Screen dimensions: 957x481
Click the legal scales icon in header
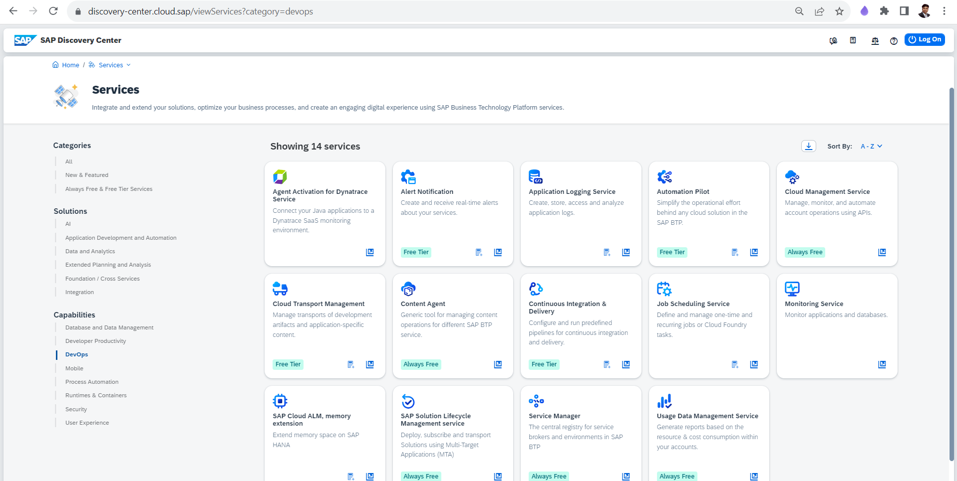coord(875,41)
